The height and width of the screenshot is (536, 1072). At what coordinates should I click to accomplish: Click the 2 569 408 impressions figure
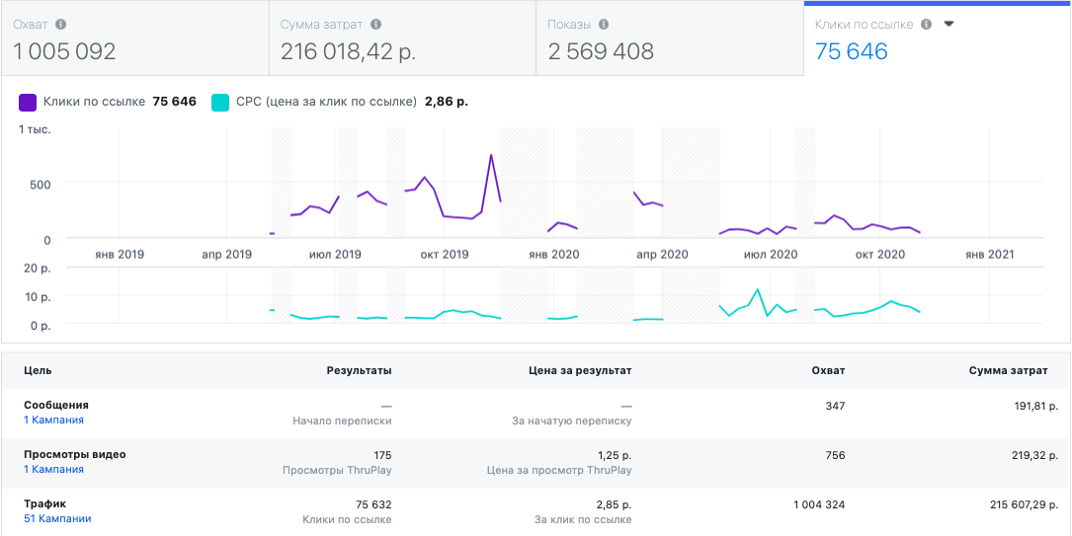tap(601, 51)
